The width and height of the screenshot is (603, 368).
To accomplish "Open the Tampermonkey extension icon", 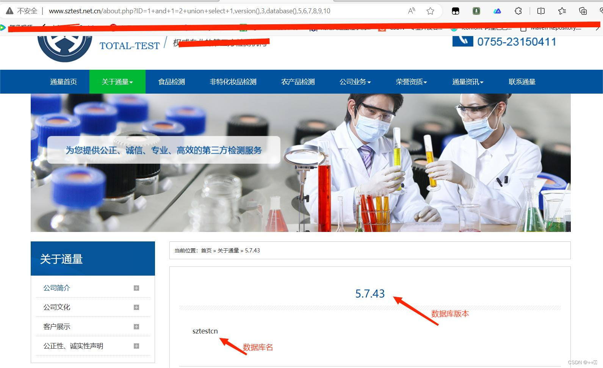I will point(456,11).
